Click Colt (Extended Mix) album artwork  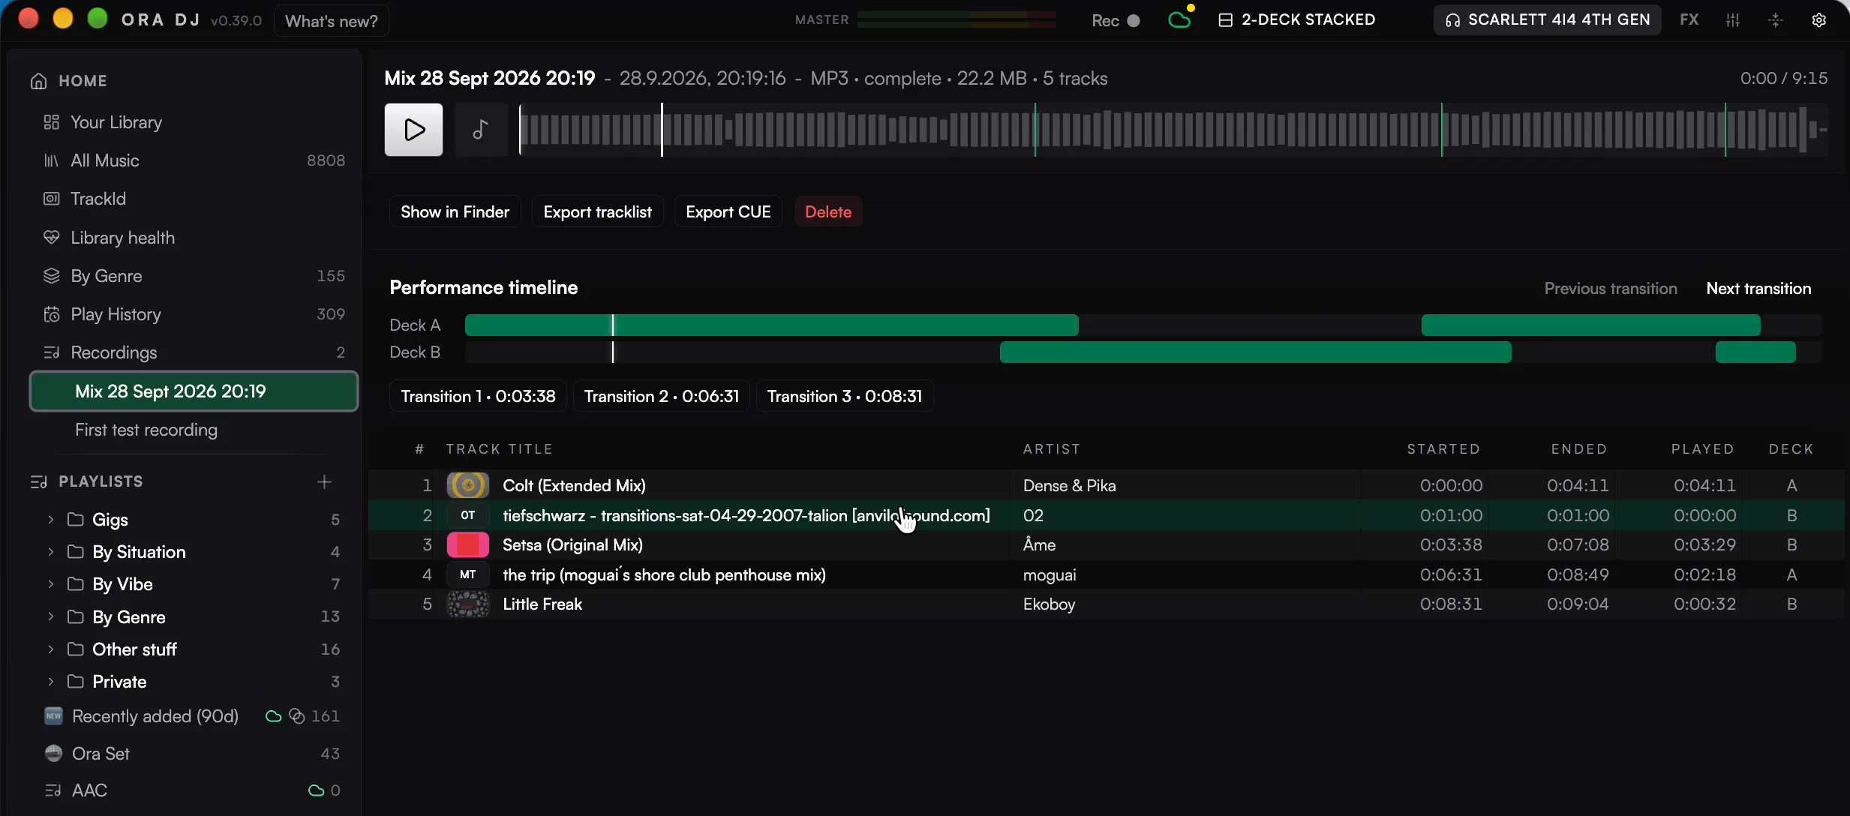pyautogui.click(x=468, y=485)
